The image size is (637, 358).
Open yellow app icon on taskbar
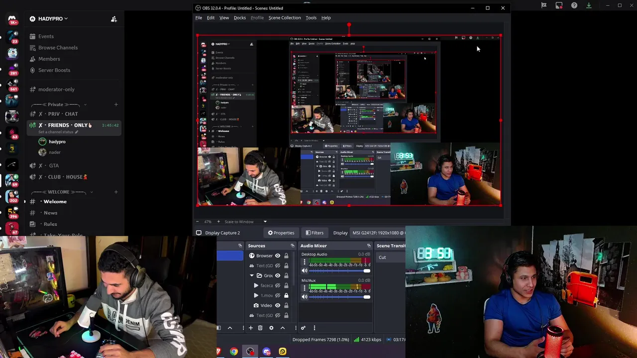(283, 352)
